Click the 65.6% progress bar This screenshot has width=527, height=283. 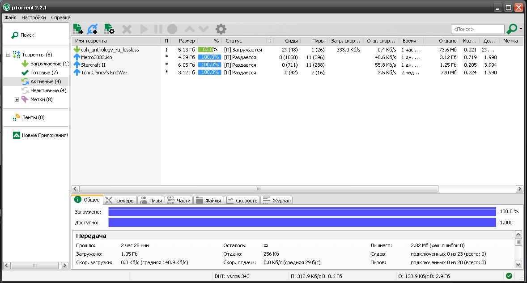pos(209,49)
